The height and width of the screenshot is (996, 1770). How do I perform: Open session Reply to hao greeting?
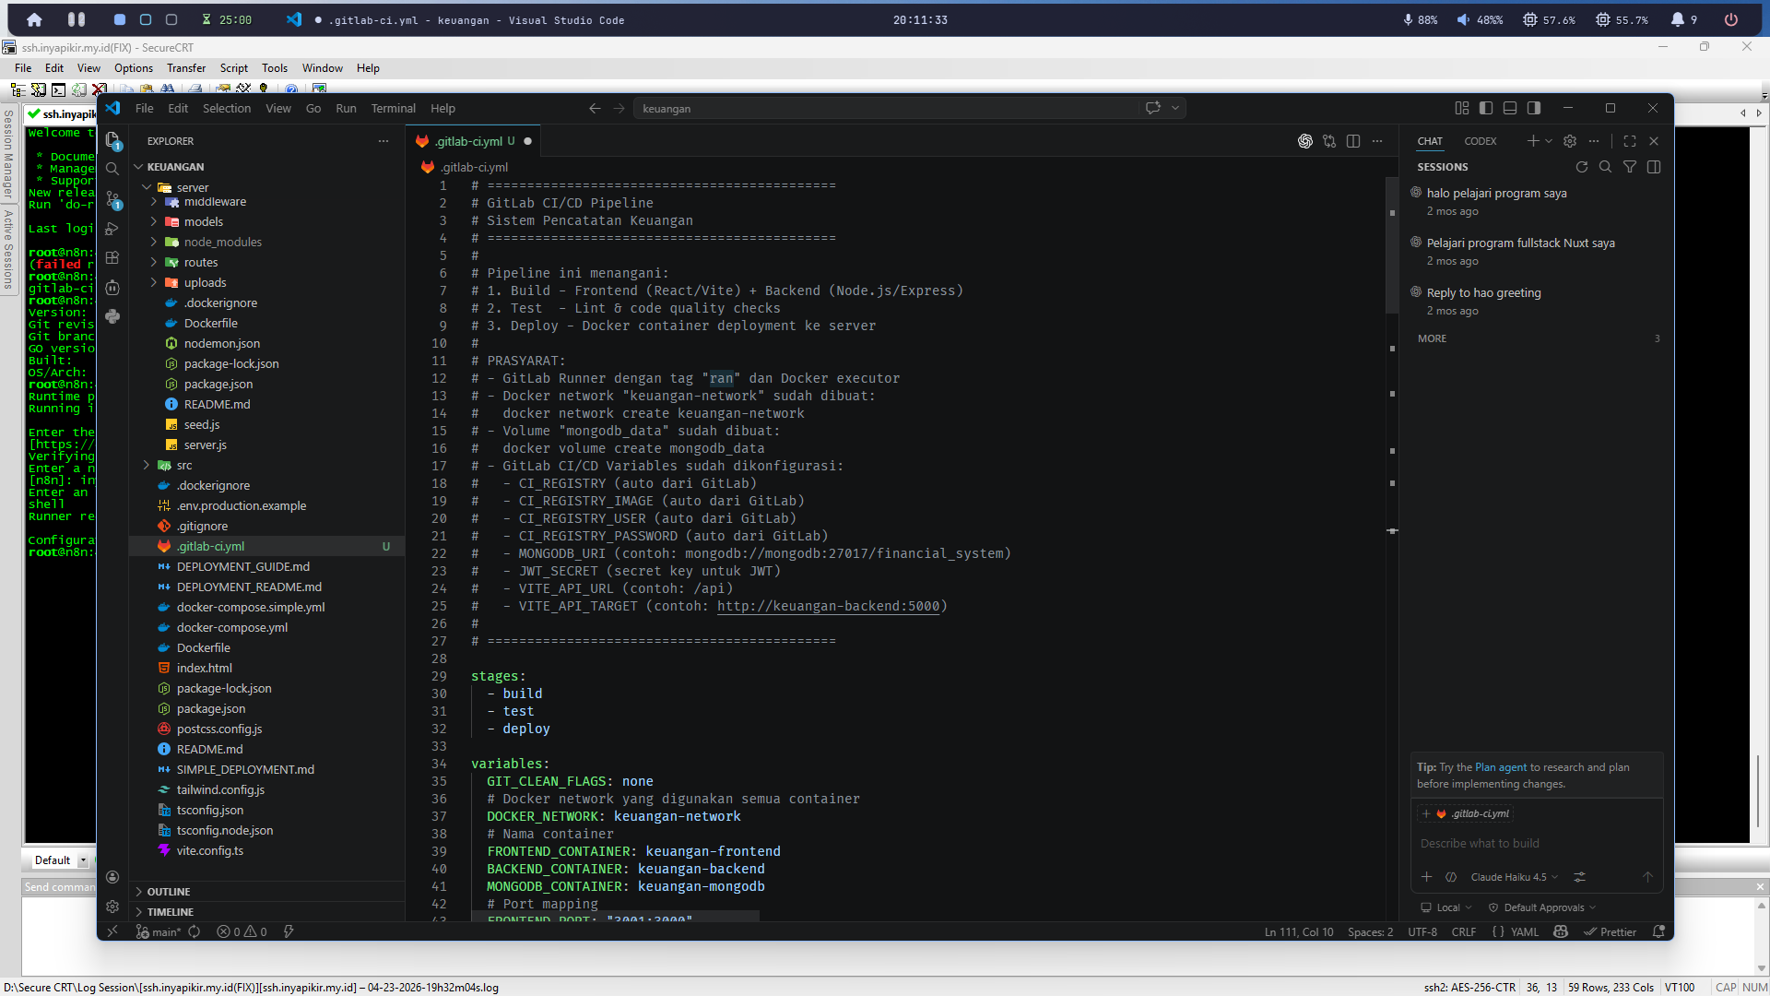pyautogui.click(x=1536, y=302)
